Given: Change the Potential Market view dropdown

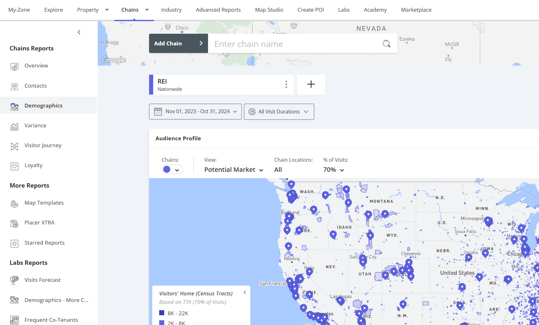Looking at the screenshot, I should tap(234, 170).
